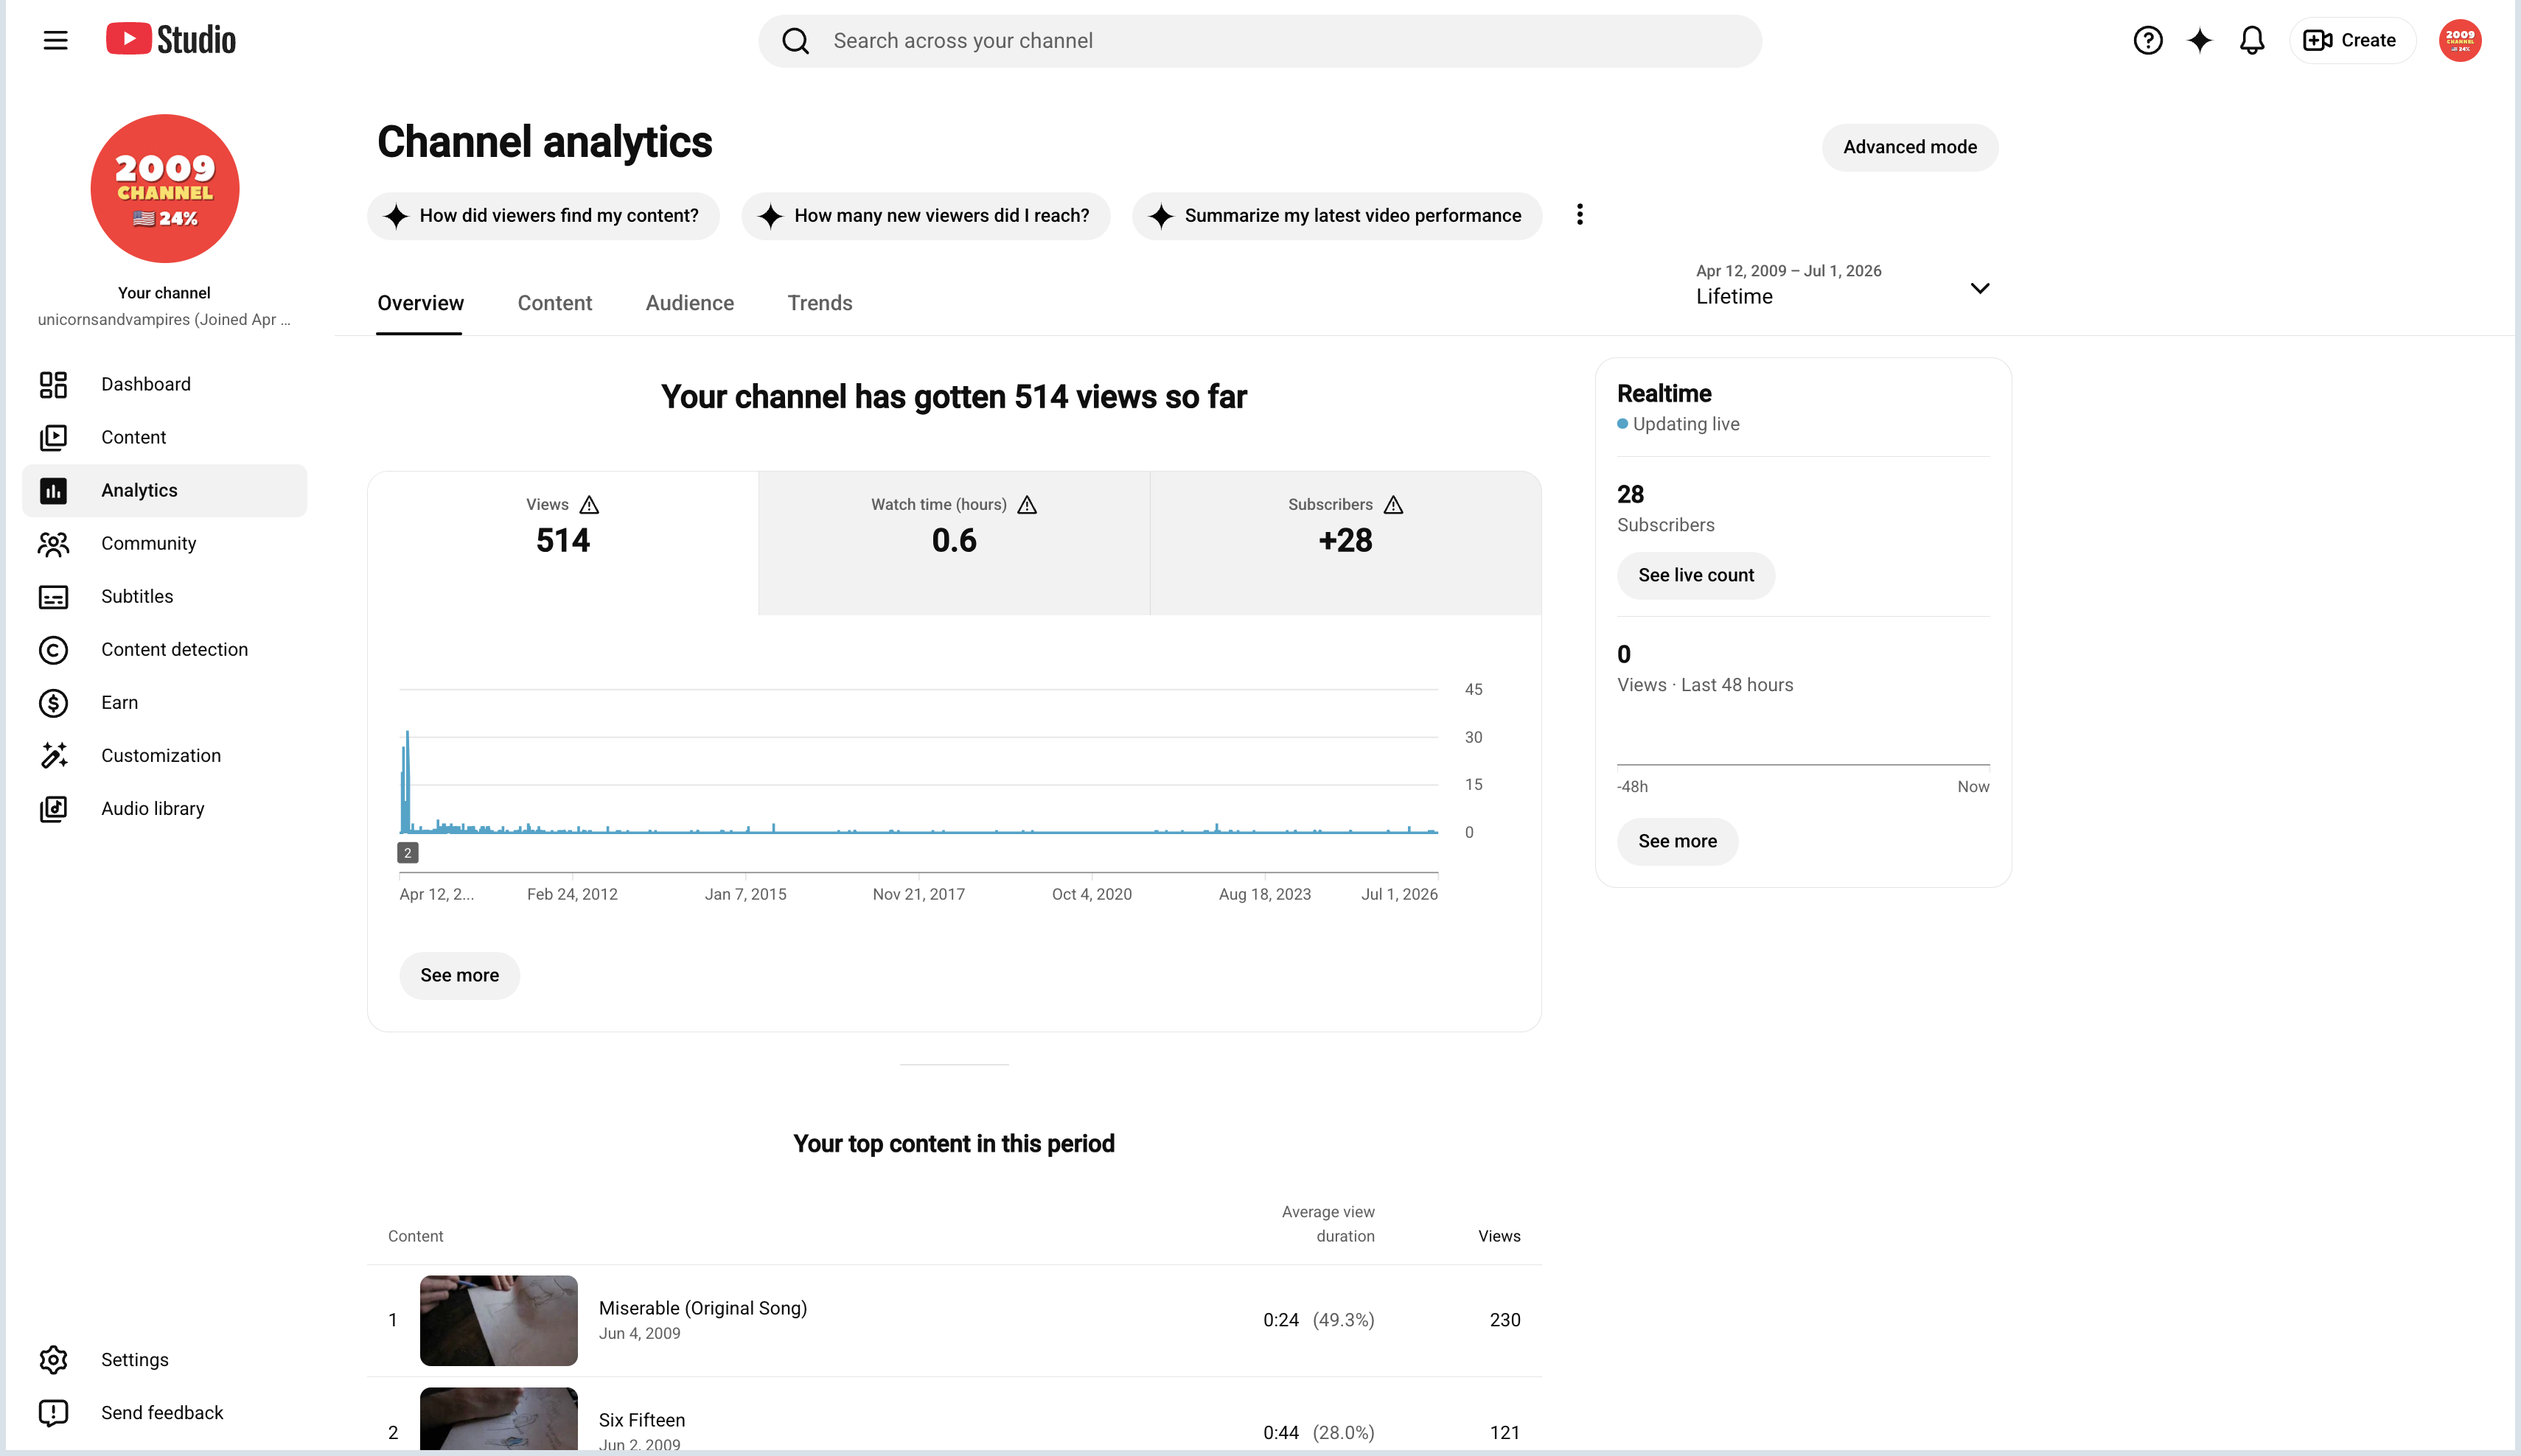This screenshot has height=1456, width=2521.
Task: Click the timeline marker labeled 2
Action: pyautogui.click(x=407, y=853)
